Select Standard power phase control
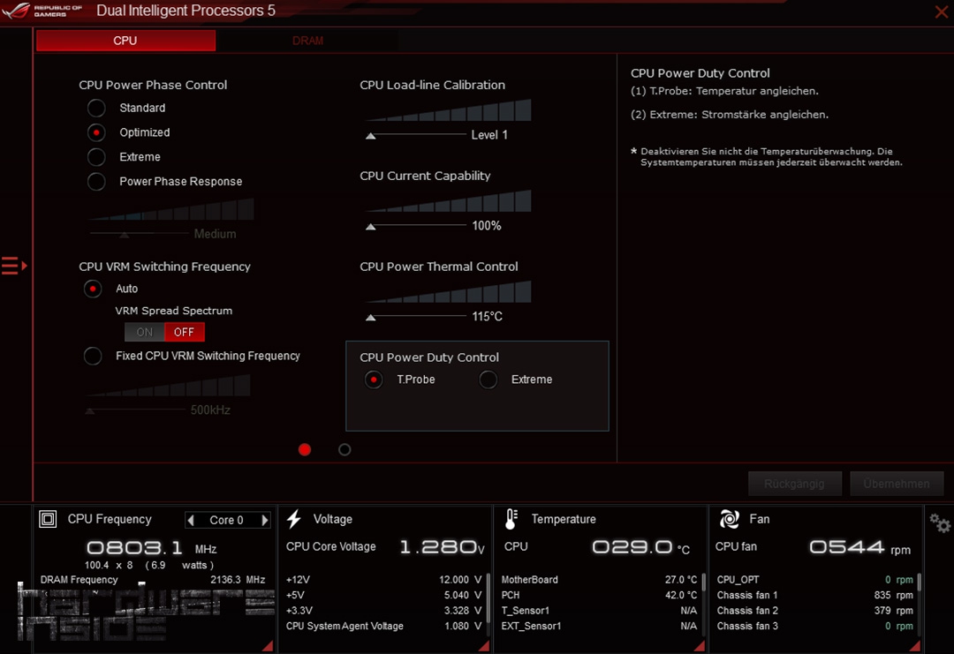Image resolution: width=954 pixels, height=654 pixels. [x=96, y=109]
